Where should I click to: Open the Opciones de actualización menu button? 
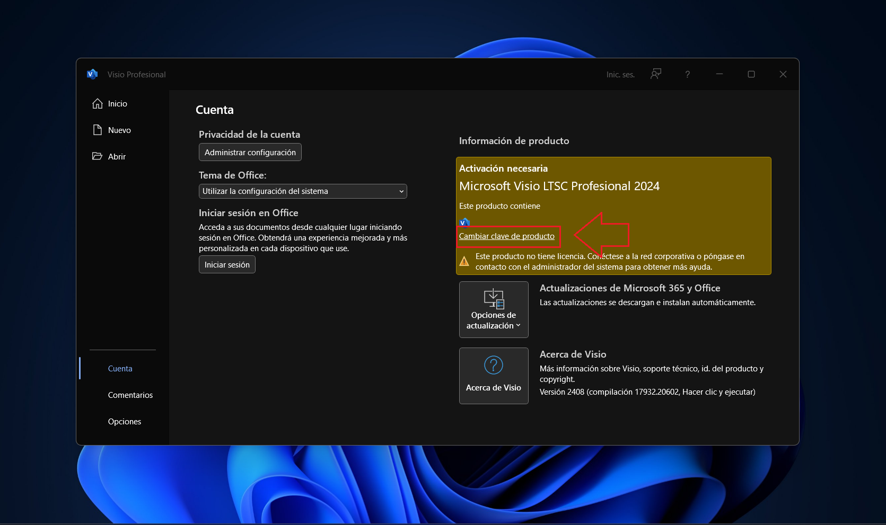pyautogui.click(x=494, y=309)
